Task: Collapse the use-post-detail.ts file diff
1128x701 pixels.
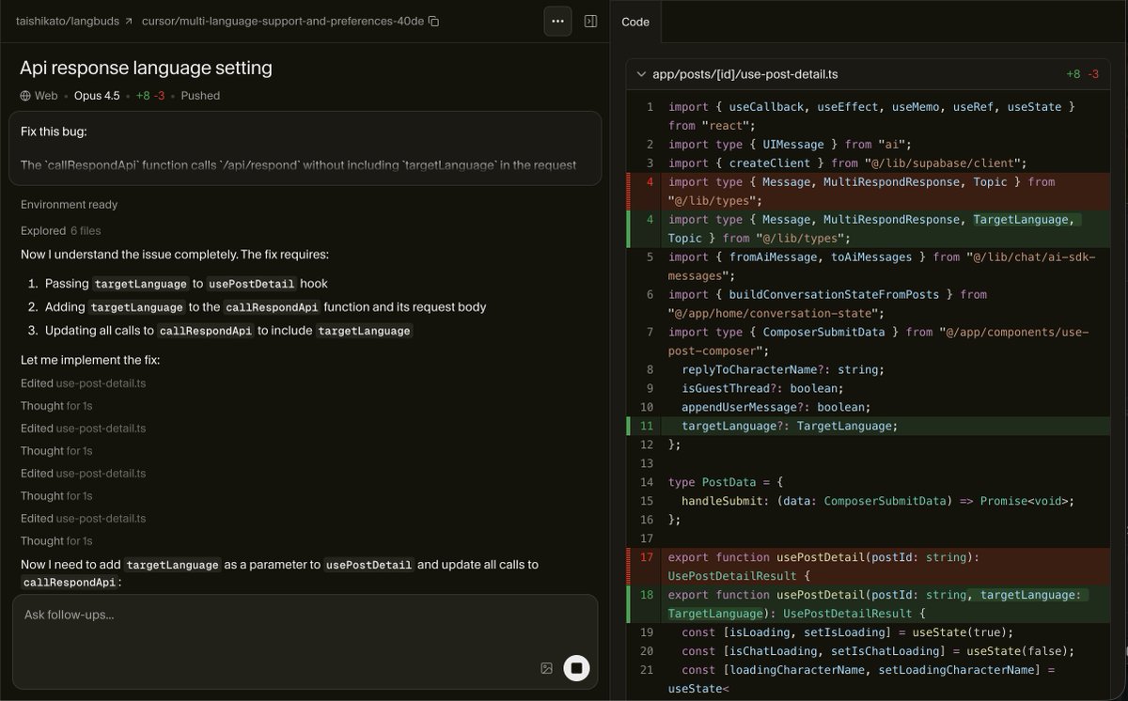Action: (x=641, y=74)
